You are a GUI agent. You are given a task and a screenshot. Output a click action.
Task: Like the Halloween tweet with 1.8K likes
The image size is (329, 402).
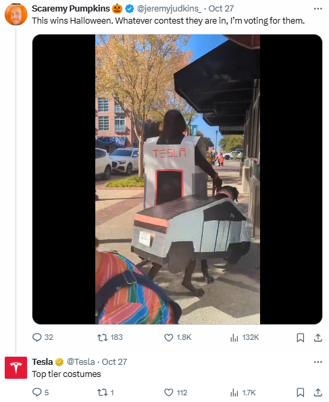pos(178,337)
